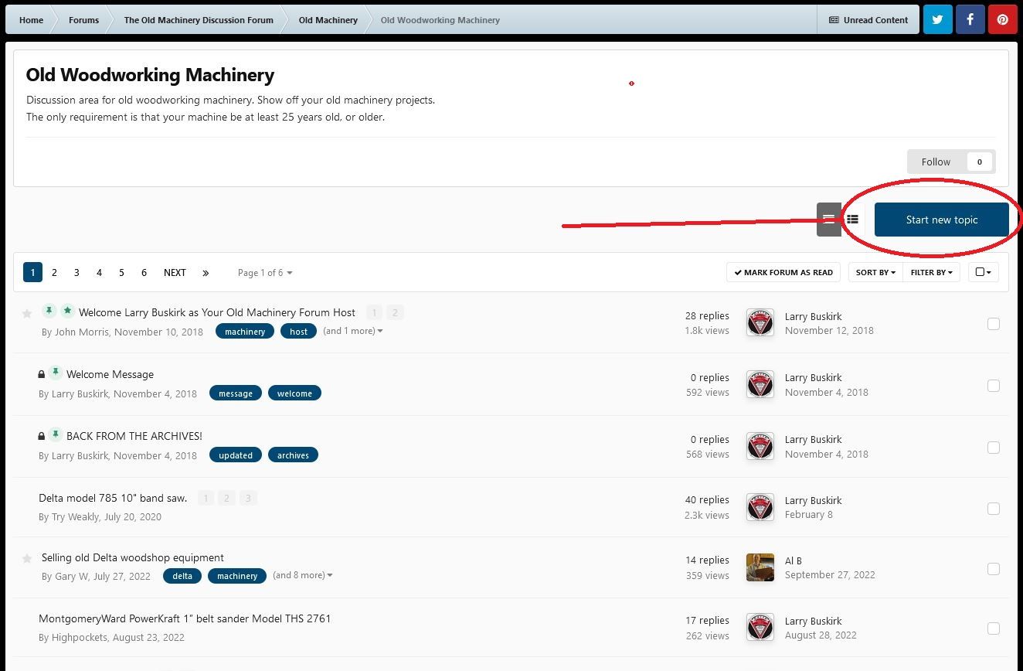Navigate to Old Machinery breadcrumb
This screenshot has width=1023, height=671.
328,20
